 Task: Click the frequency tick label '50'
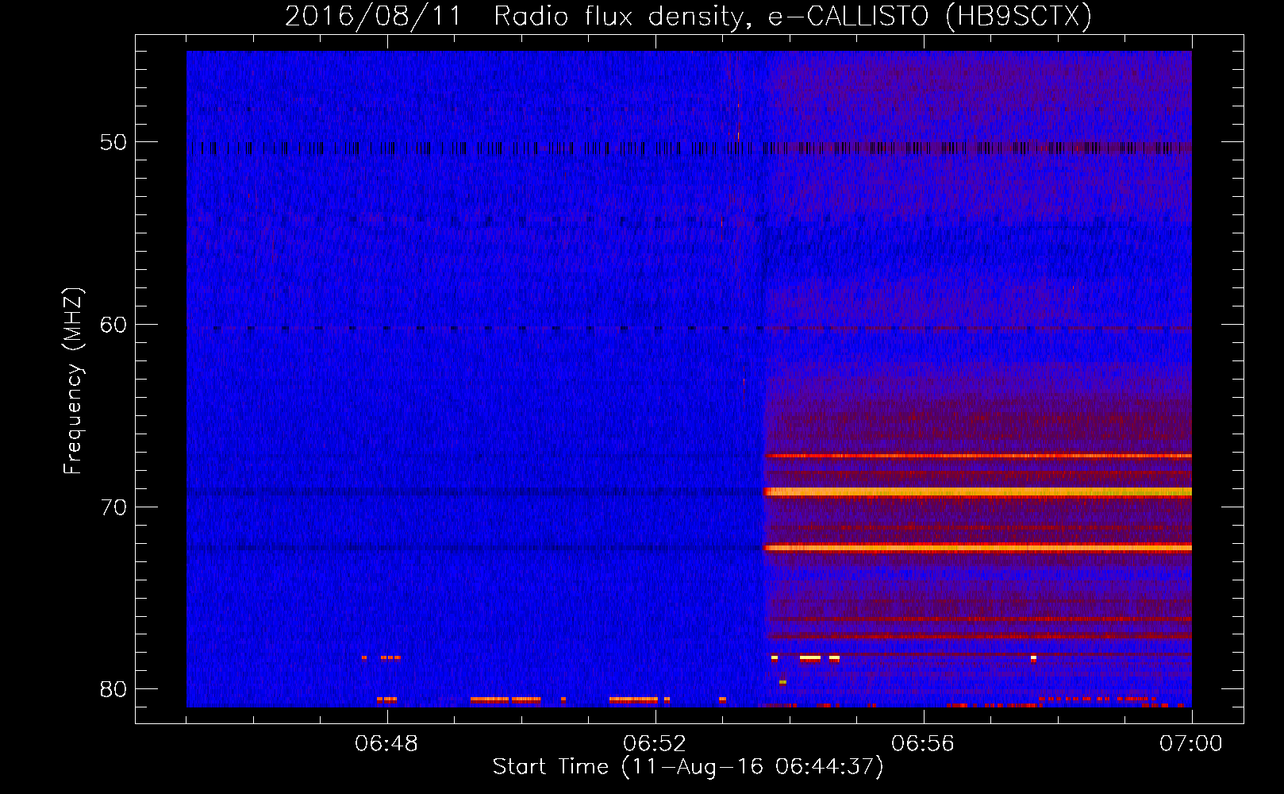(113, 142)
